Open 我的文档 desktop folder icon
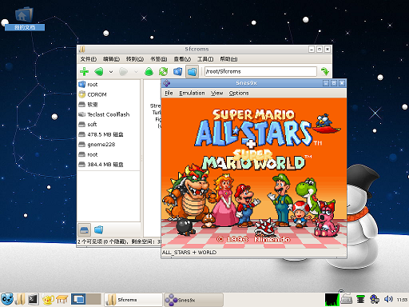Image resolution: width=409 pixels, height=307 pixels. [x=24, y=18]
